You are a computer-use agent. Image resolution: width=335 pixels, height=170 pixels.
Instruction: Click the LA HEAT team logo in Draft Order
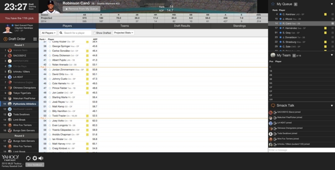(10, 77)
